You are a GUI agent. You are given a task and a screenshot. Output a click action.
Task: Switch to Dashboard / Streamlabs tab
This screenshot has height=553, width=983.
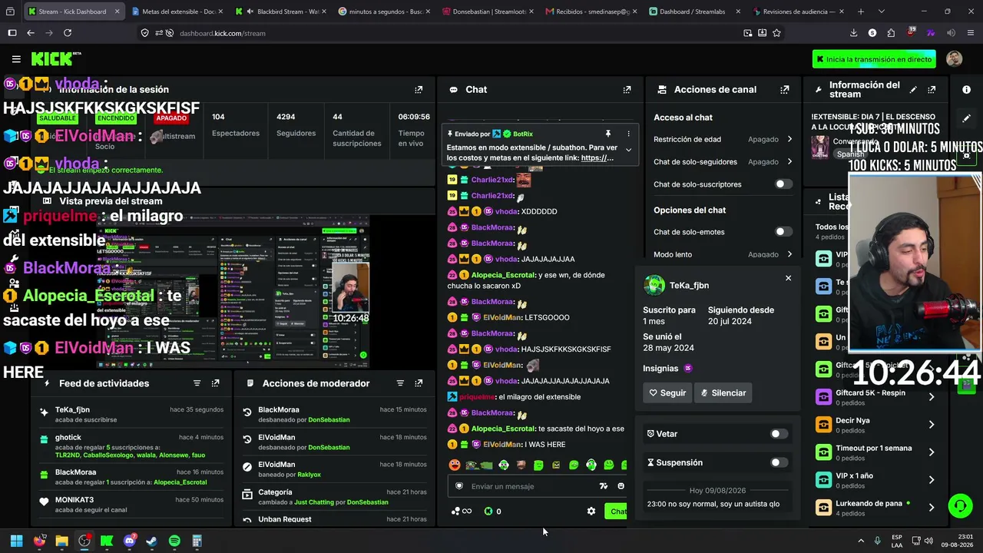696,12
